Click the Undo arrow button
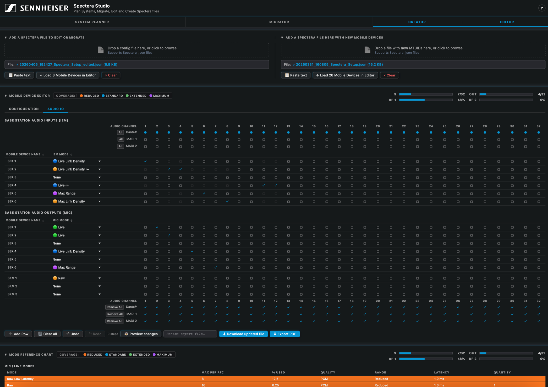This screenshot has width=548, height=387. tap(73, 334)
